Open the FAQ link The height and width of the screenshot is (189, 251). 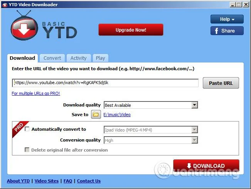point(68,181)
